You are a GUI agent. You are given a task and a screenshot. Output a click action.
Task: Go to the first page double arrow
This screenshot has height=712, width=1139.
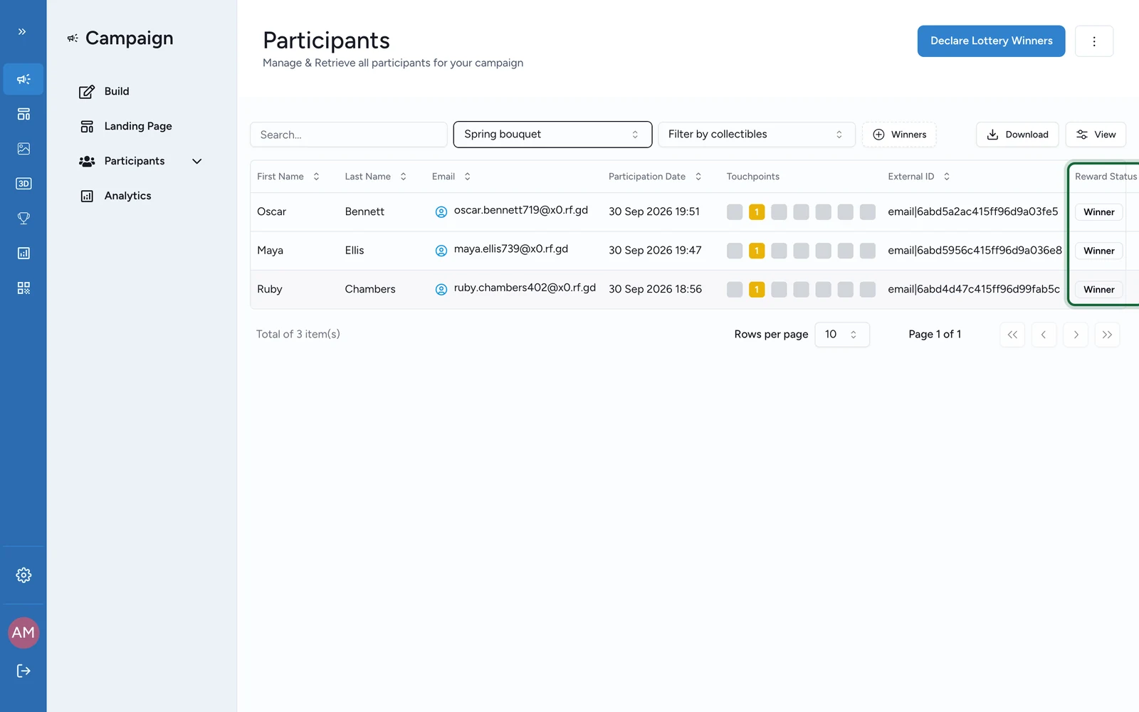(1012, 335)
